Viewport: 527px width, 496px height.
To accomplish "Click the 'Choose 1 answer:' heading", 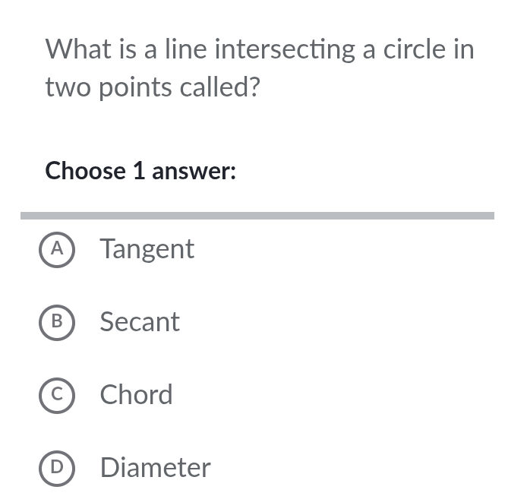I will pos(140,171).
